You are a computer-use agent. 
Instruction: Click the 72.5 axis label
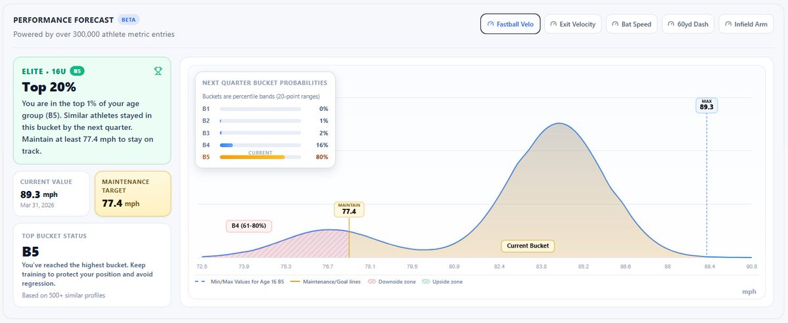coord(202,267)
